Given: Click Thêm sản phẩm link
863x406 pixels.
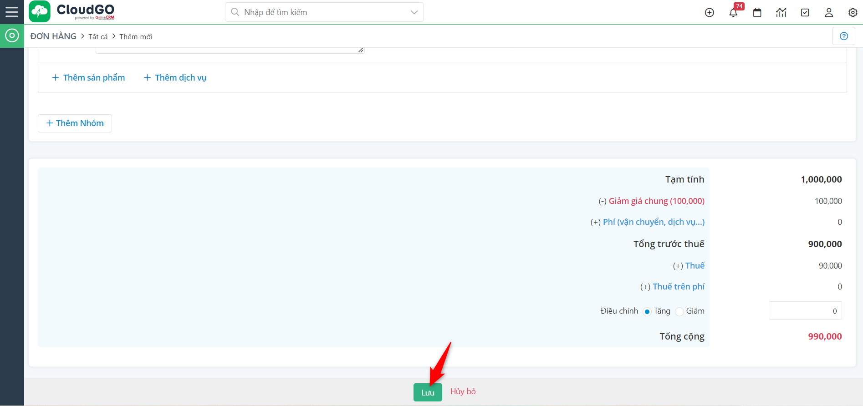Looking at the screenshot, I should tap(89, 77).
